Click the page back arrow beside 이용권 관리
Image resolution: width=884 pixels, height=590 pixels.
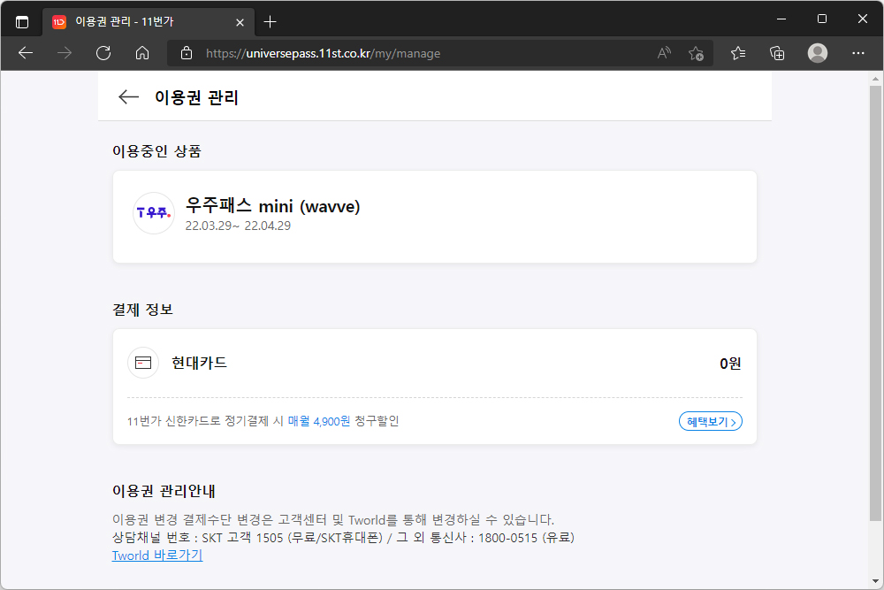(x=128, y=97)
